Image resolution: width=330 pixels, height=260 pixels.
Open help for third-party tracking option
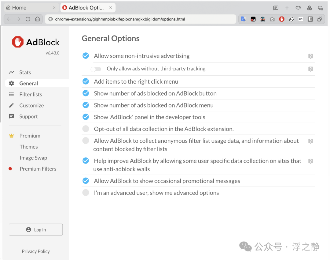point(310,69)
